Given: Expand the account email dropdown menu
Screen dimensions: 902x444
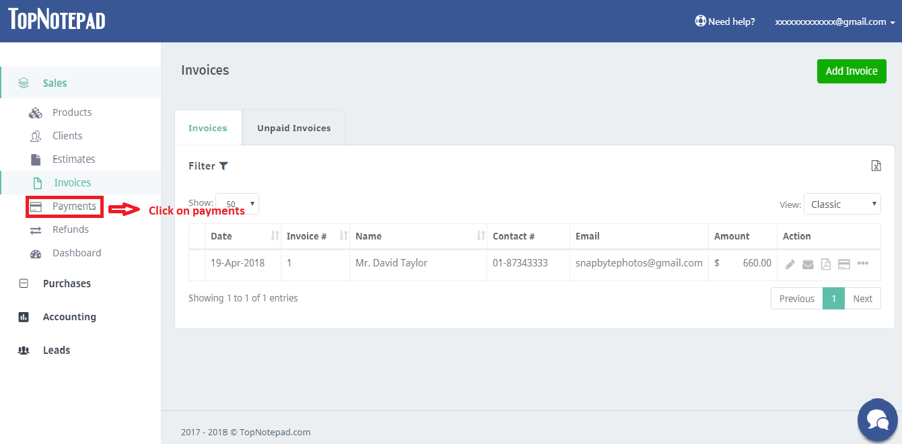Looking at the screenshot, I should [x=835, y=22].
